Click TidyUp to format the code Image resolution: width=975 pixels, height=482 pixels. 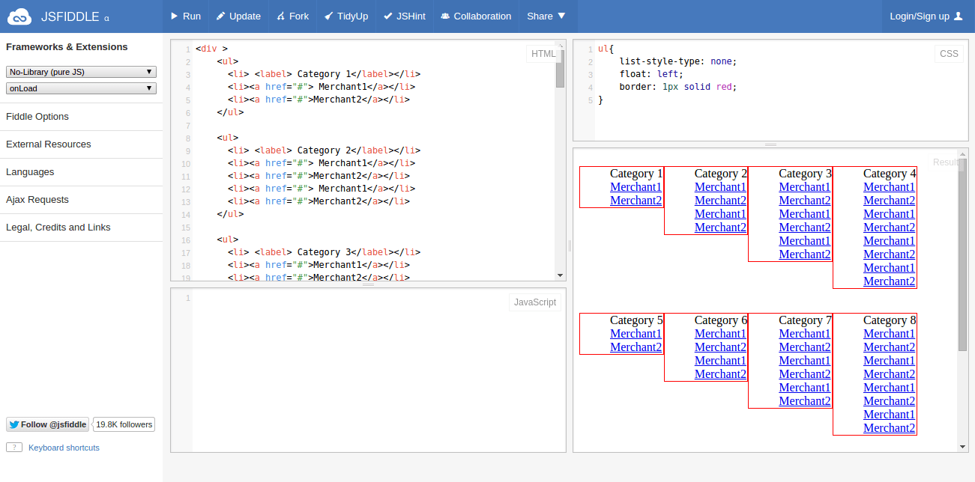tap(345, 15)
